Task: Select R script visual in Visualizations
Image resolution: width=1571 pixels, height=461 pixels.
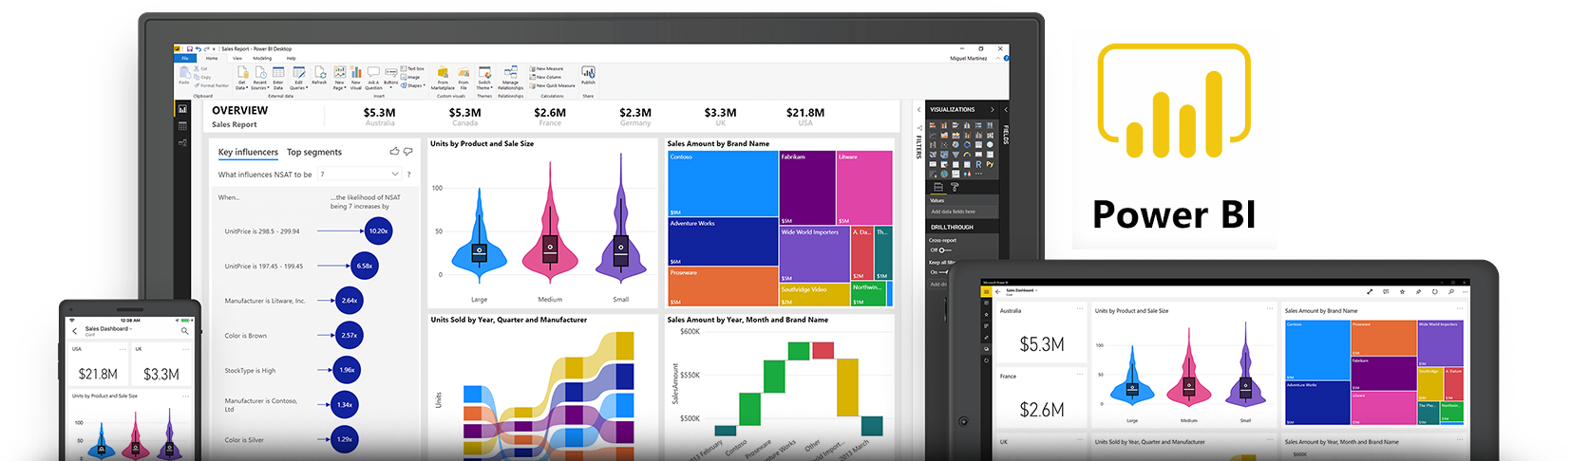Action: pyautogui.click(x=978, y=164)
